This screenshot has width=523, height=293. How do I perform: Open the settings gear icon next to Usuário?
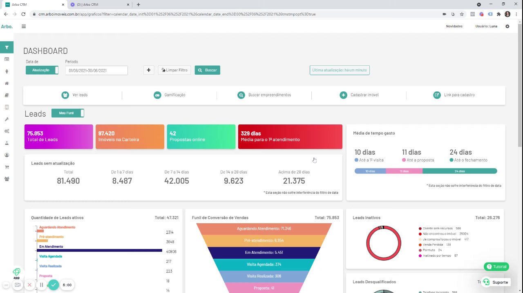pos(507,26)
